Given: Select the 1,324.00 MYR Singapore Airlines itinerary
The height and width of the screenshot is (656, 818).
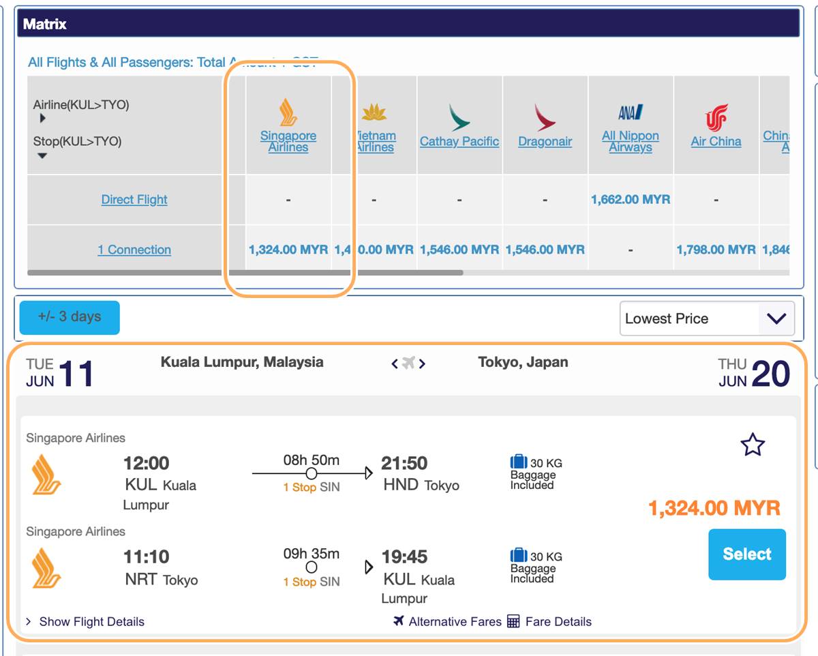Looking at the screenshot, I should (747, 554).
